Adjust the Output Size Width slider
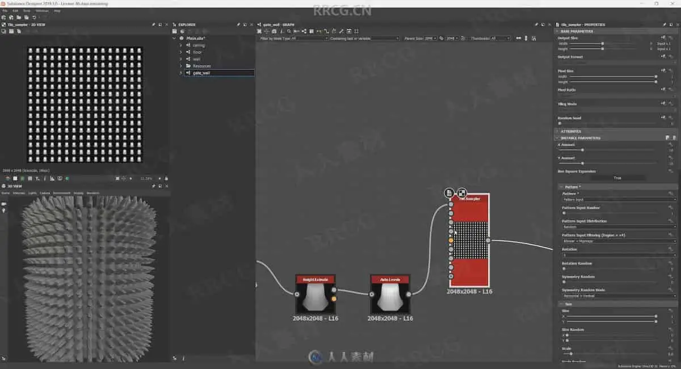This screenshot has height=369, width=681. (x=602, y=43)
